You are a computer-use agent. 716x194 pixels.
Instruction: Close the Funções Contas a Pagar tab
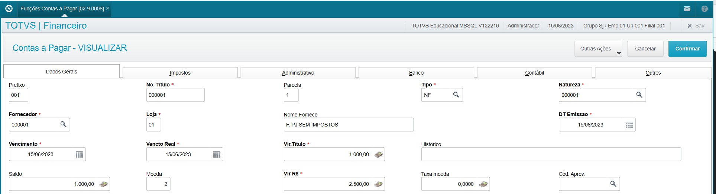108,8
